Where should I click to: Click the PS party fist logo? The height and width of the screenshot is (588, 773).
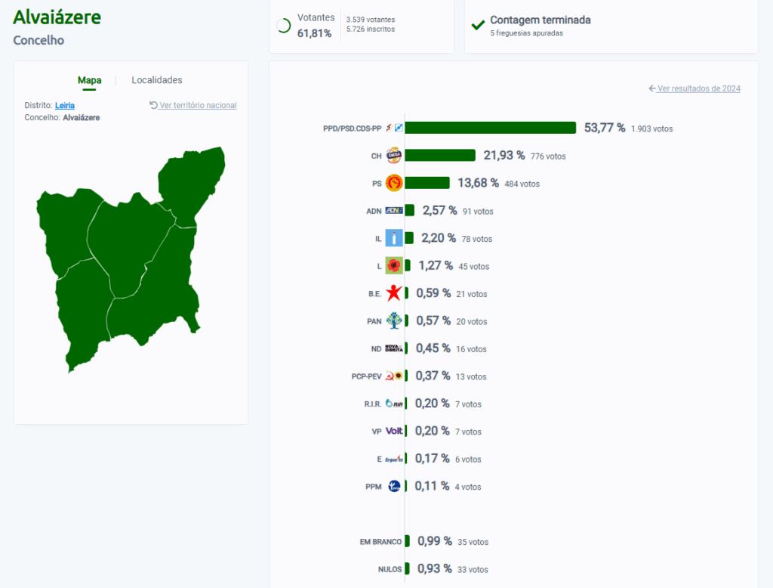pos(393,183)
